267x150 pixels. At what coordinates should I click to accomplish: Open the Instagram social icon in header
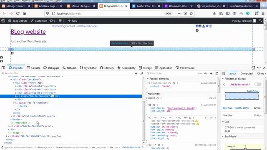(211, 26)
